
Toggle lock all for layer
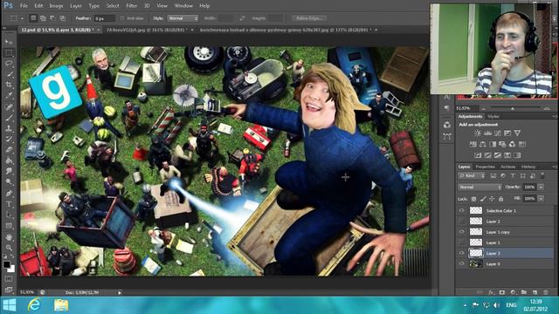[x=500, y=199]
